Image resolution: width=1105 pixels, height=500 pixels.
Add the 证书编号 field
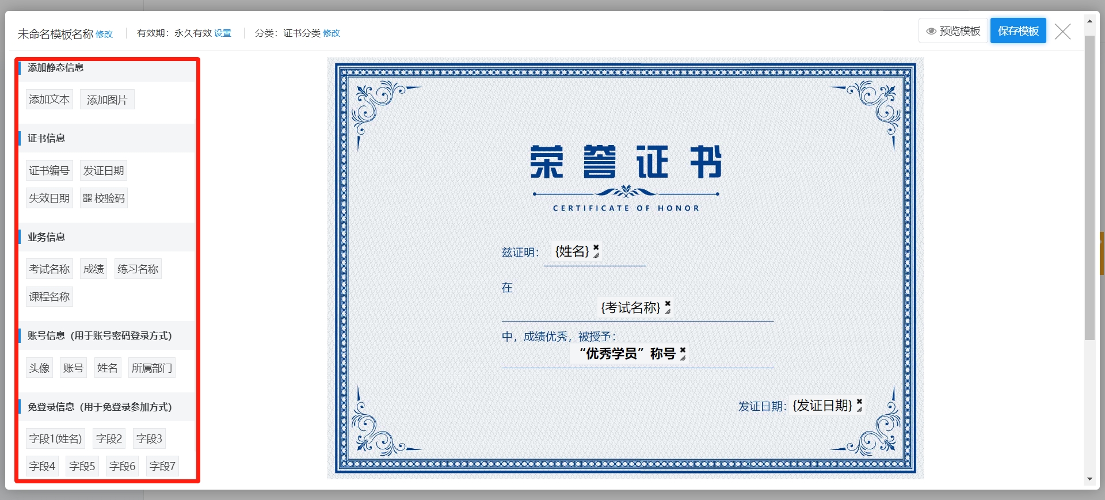[49, 171]
